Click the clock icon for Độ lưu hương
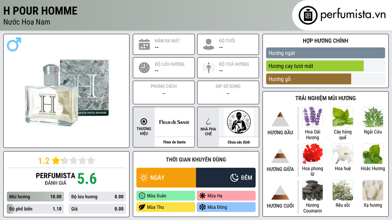The height and width of the screenshot is (220, 392). [144, 68]
